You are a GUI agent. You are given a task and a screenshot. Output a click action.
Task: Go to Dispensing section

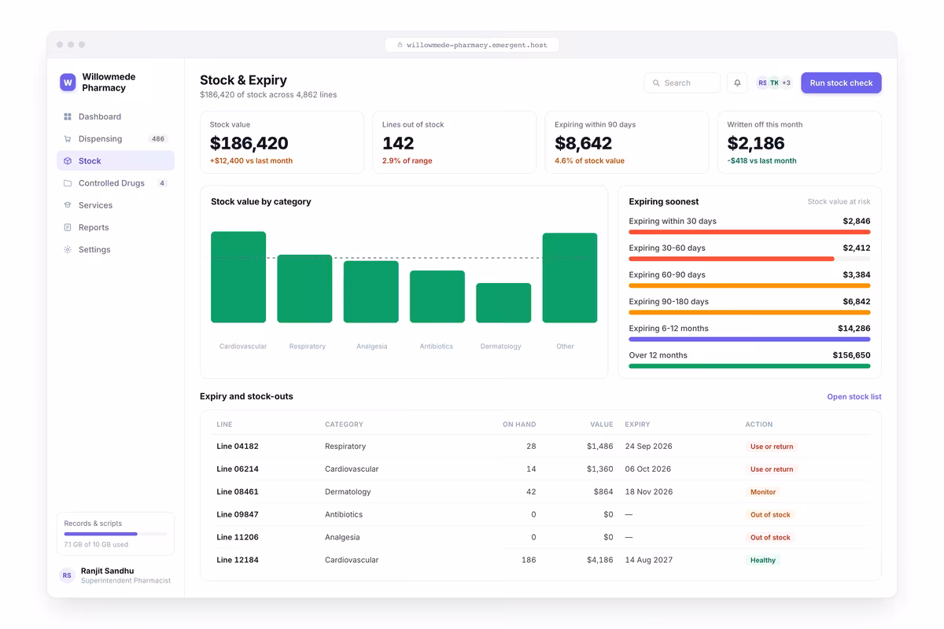116,138
